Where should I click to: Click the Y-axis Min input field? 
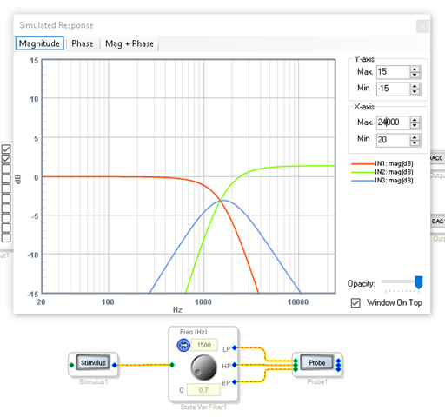coord(393,89)
